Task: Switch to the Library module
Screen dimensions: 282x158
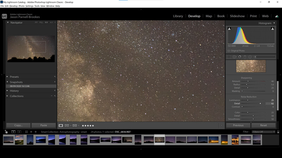Action: pos(178,16)
